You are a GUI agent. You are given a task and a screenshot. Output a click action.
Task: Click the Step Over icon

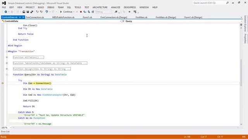tap(89, 12)
